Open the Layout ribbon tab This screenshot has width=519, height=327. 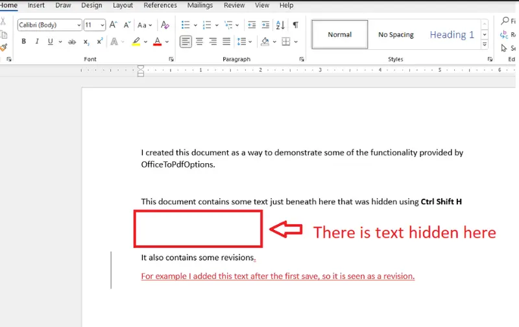123,5
